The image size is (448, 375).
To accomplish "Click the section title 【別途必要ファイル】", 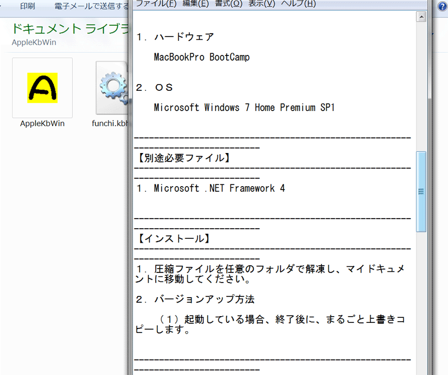I will (x=183, y=158).
